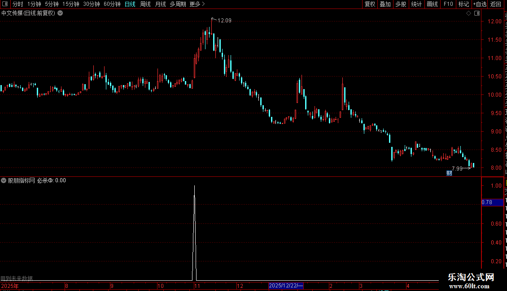The image size is (507, 291).
Task: Open the 画线 drawing tools
Action: click(x=432, y=4)
